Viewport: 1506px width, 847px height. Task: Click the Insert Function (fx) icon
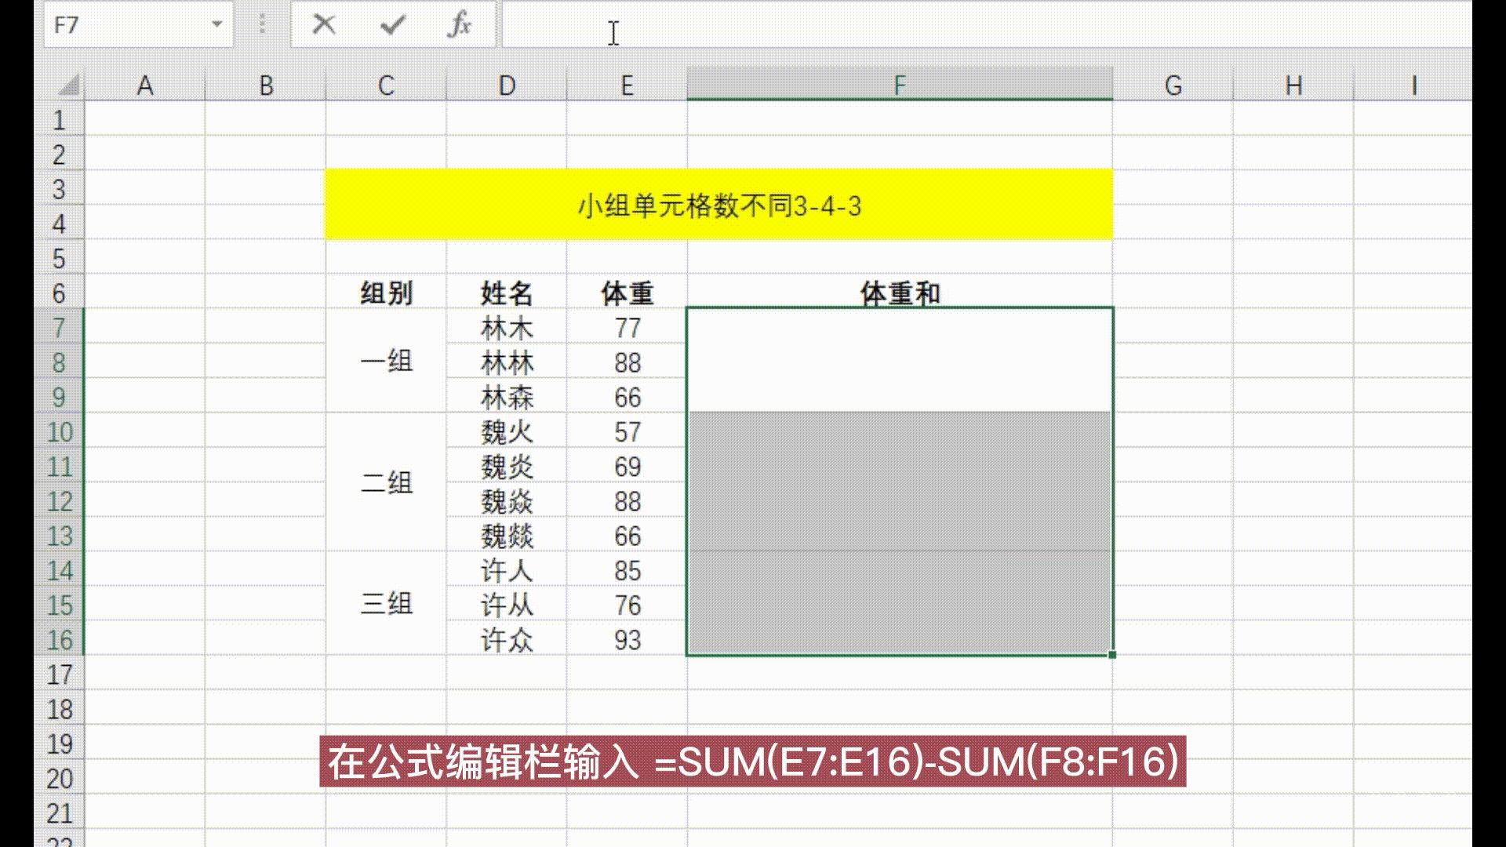[x=461, y=24]
